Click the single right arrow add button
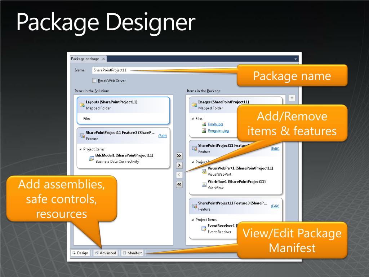Screen dimensions: 369x277 tap(179, 165)
